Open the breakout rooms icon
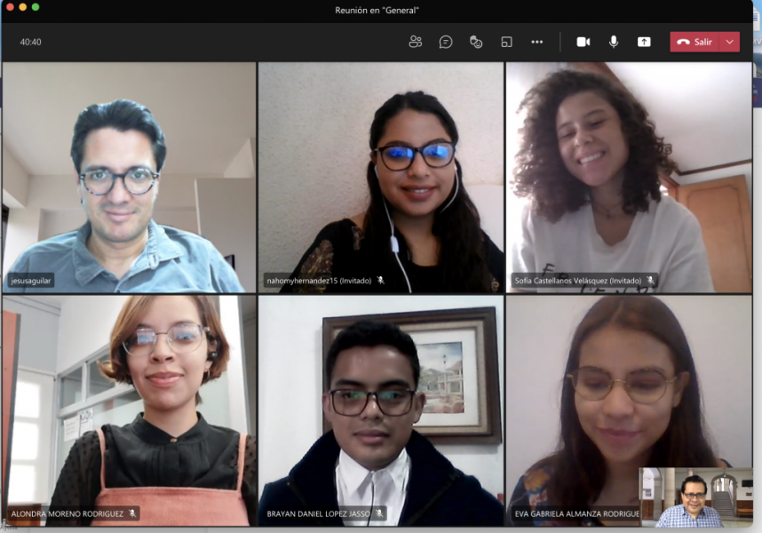Screen dimensions: 762x533 point(506,42)
